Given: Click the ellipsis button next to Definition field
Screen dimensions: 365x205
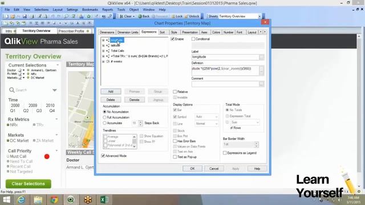Looking at the screenshot, I should [262, 71].
